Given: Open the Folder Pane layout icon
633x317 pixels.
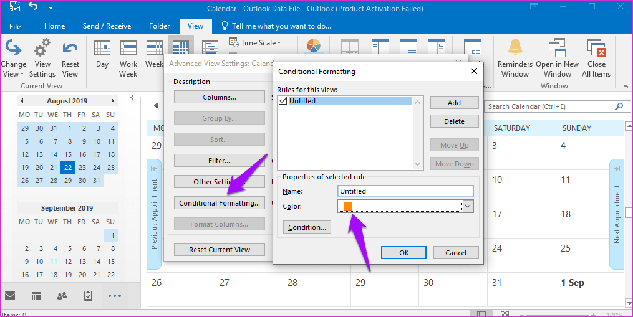Looking at the screenshot, I should click(380, 47).
